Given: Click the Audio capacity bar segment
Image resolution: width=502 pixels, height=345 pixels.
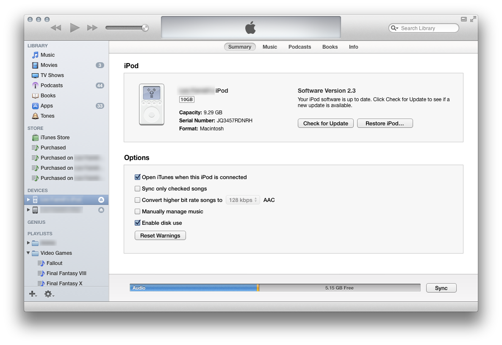Looking at the screenshot, I should click(x=193, y=288).
